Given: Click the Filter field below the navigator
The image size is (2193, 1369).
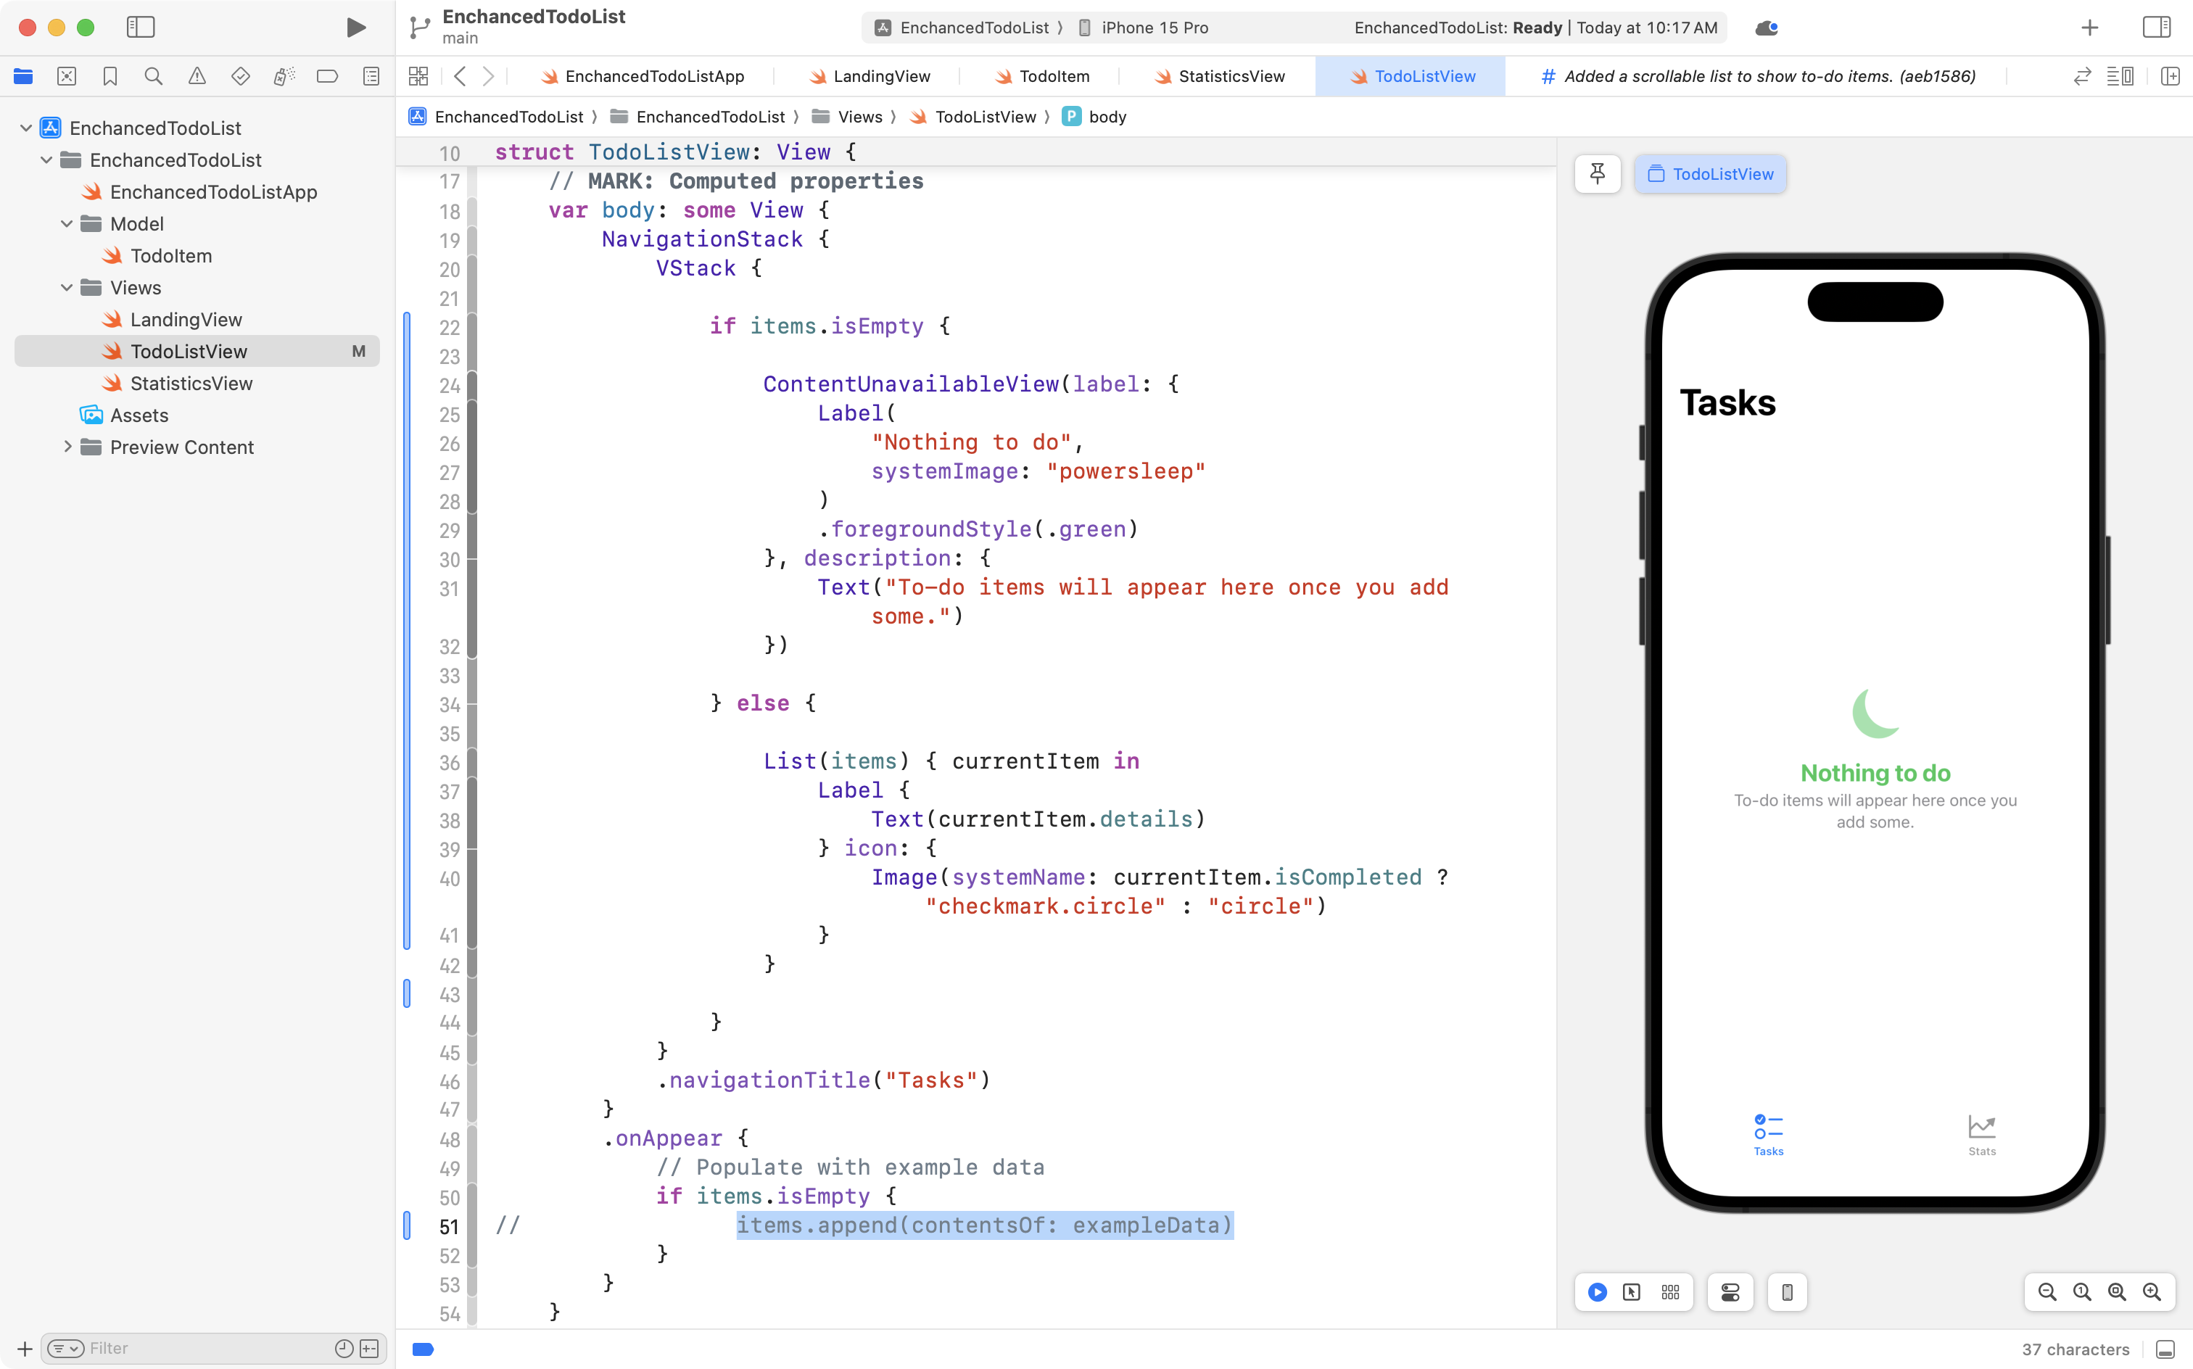Looking at the screenshot, I should 181,1347.
